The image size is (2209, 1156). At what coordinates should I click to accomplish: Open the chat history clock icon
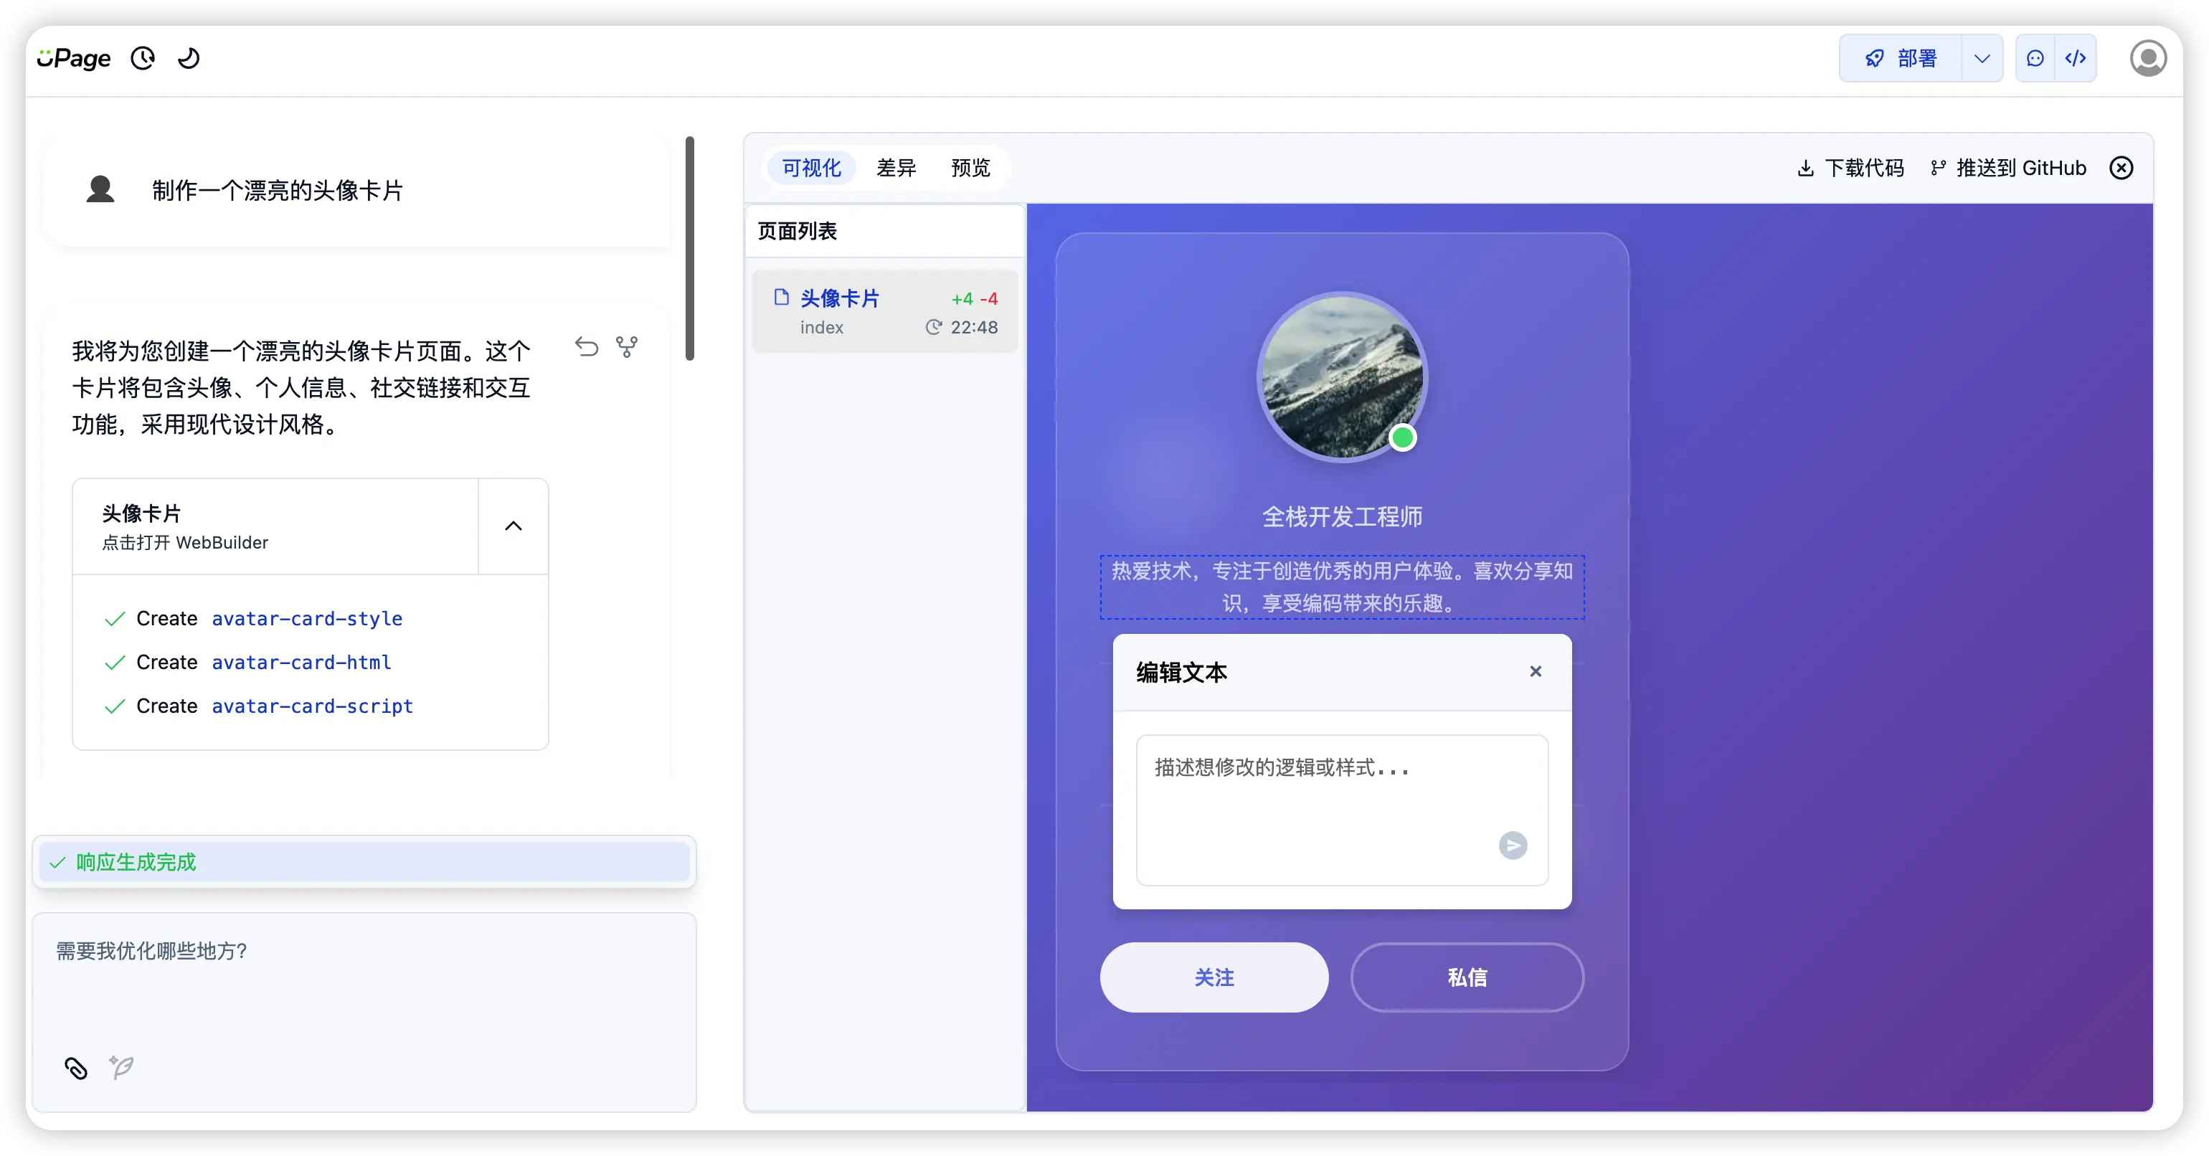[142, 58]
